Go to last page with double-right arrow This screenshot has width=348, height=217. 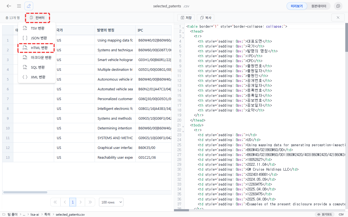(90, 202)
